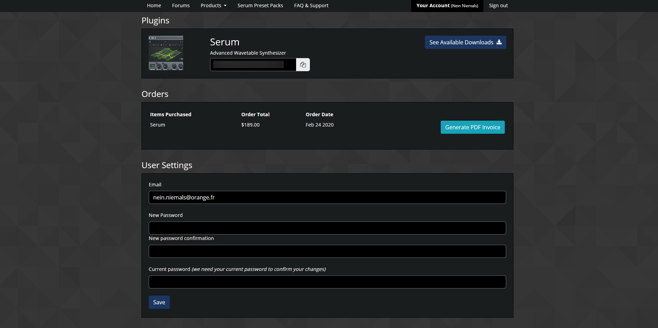
Task: Select the Feb 24 2020 order date
Action: pyautogui.click(x=320, y=125)
